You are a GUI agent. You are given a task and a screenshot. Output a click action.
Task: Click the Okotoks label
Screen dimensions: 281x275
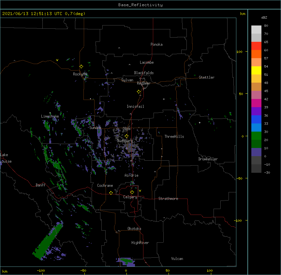tap(134, 229)
